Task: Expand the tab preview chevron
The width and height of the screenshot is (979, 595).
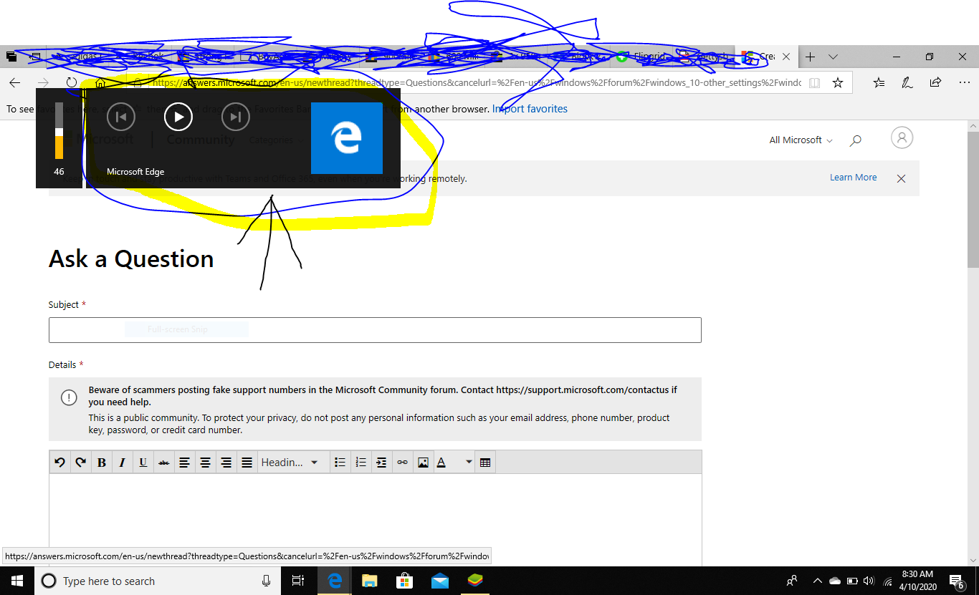Action: tap(833, 57)
